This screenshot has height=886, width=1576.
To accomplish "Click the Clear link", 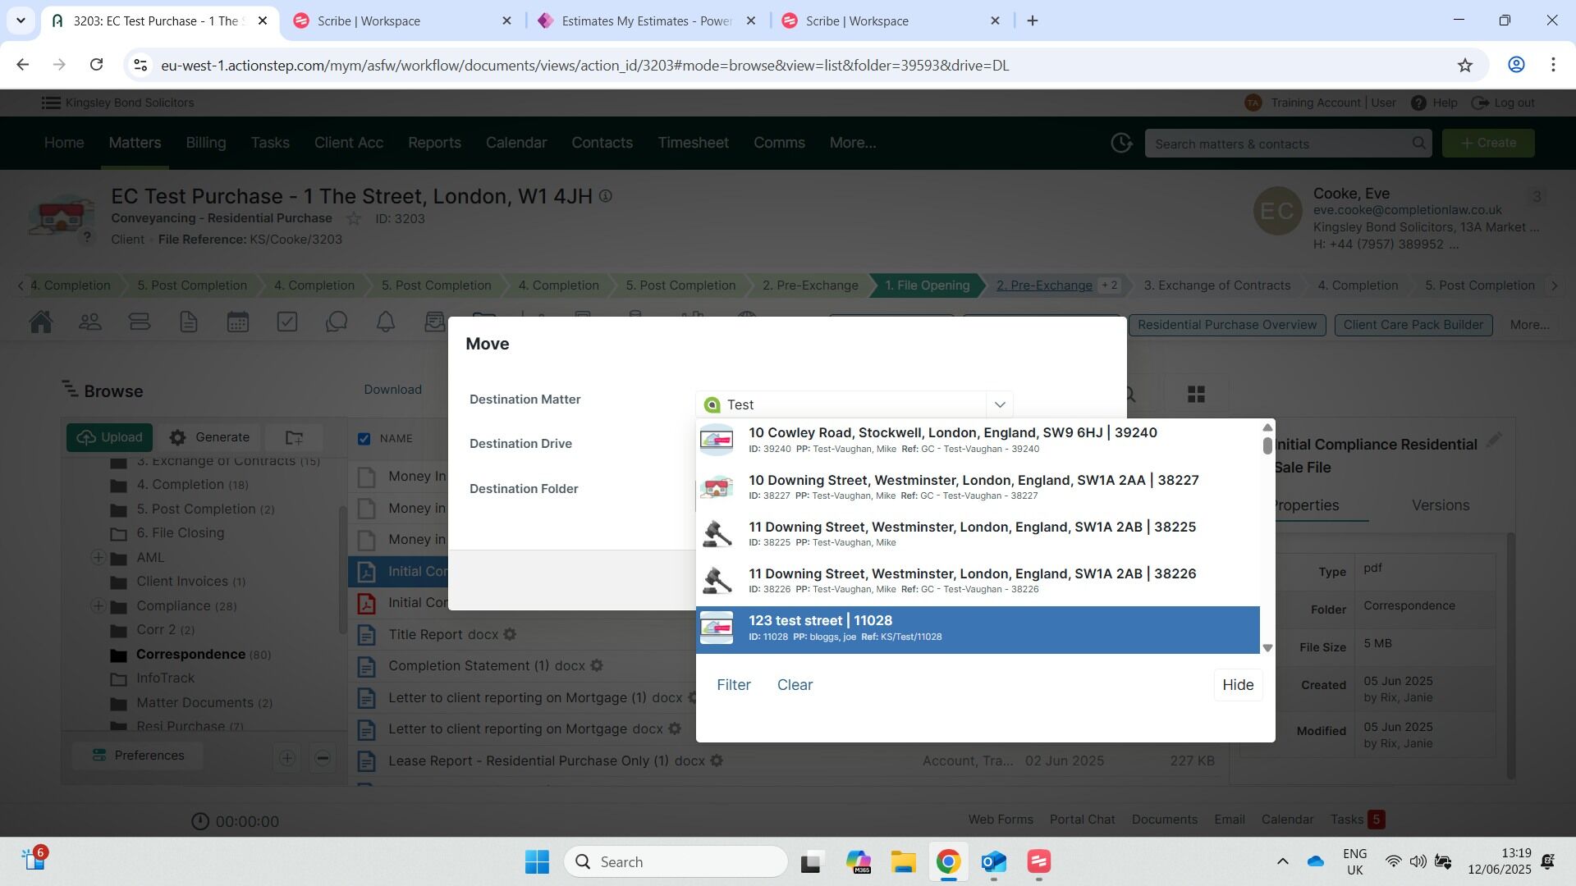I will click(x=794, y=685).
